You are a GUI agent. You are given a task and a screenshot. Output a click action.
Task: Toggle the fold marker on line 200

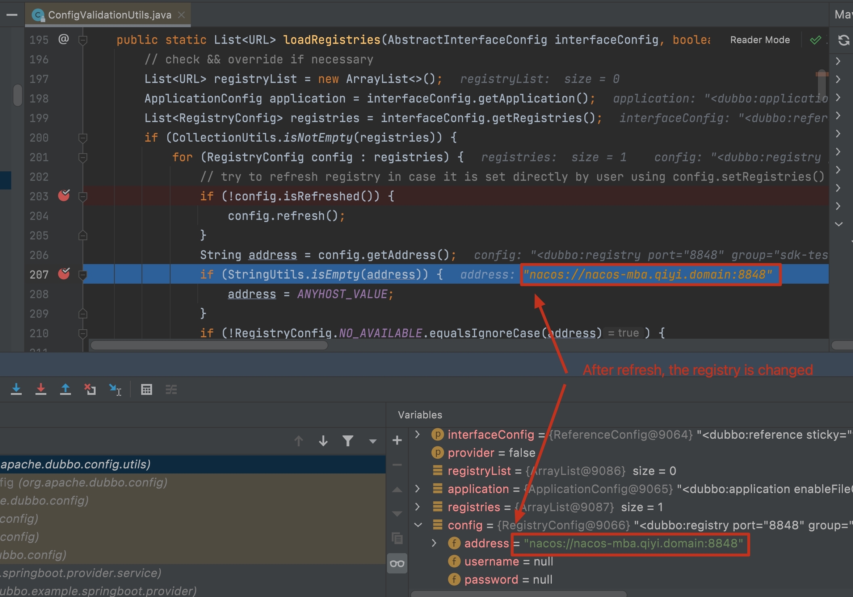coord(83,138)
